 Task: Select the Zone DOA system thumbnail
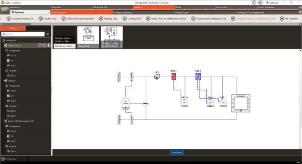coord(88,37)
